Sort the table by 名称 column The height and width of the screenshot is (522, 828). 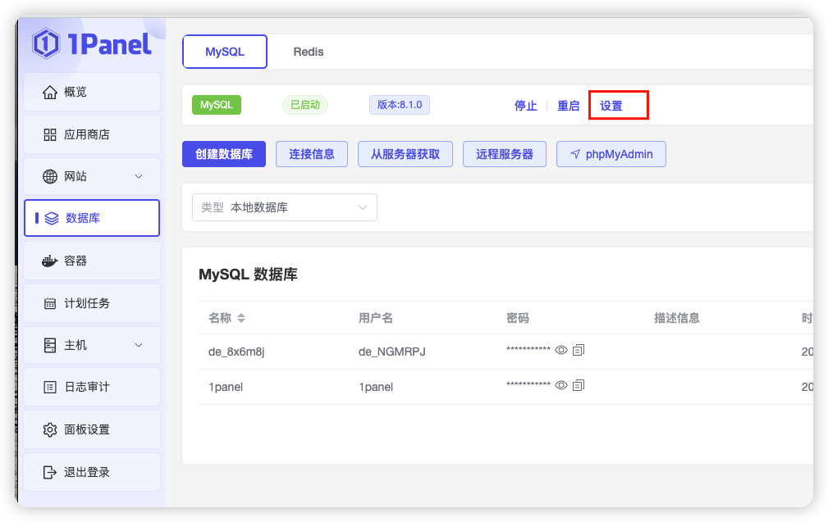point(241,318)
